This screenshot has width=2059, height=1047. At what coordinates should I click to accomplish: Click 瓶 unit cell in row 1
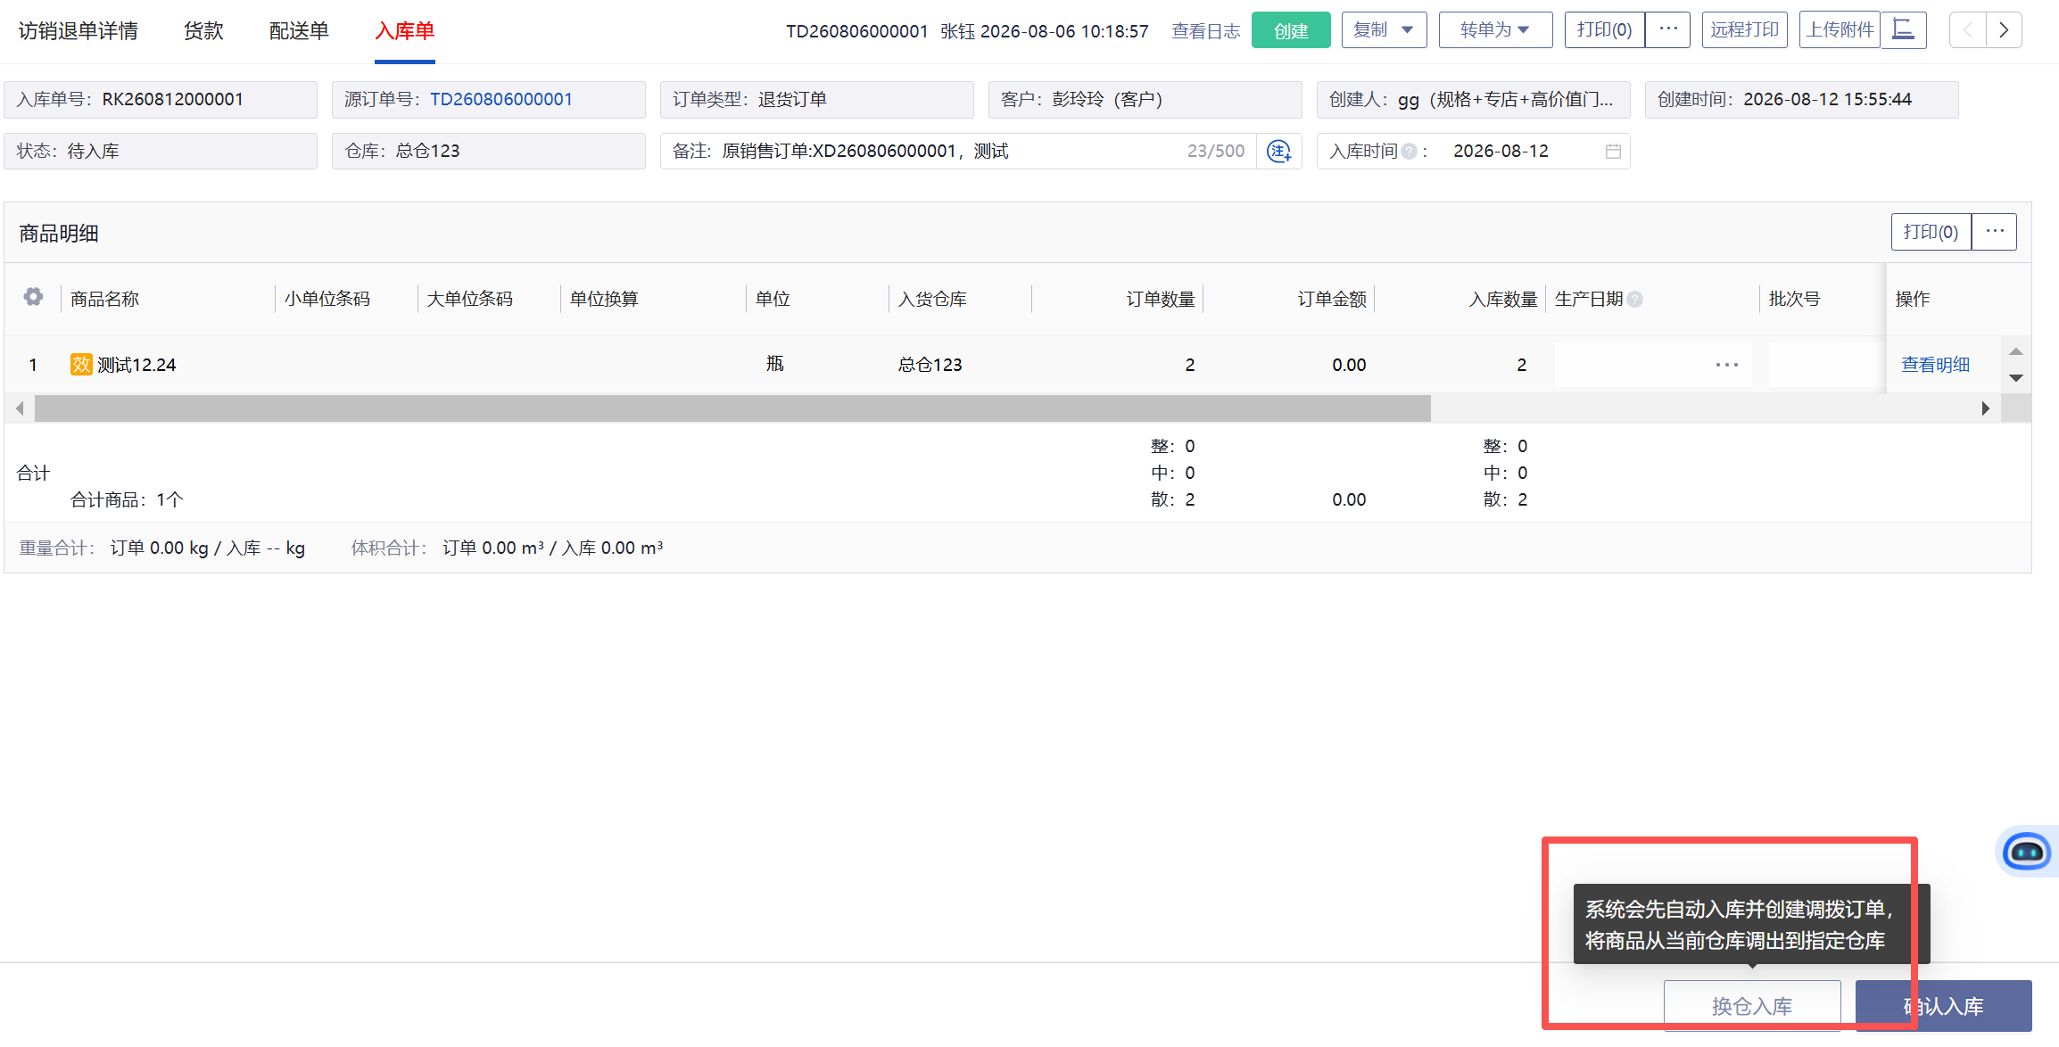(774, 364)
